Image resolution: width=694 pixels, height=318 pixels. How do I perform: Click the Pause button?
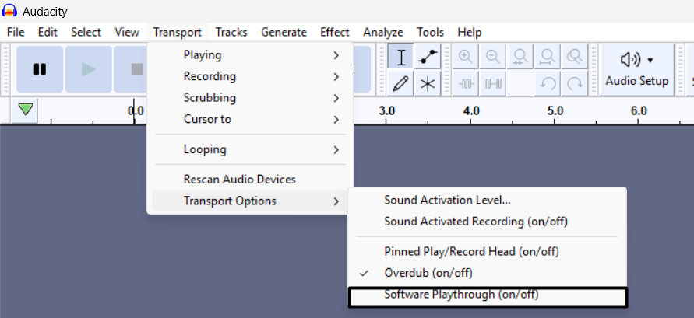(40, 69)
